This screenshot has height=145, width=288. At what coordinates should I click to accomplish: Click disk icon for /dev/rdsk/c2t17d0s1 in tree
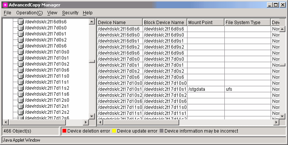point(21,34)
